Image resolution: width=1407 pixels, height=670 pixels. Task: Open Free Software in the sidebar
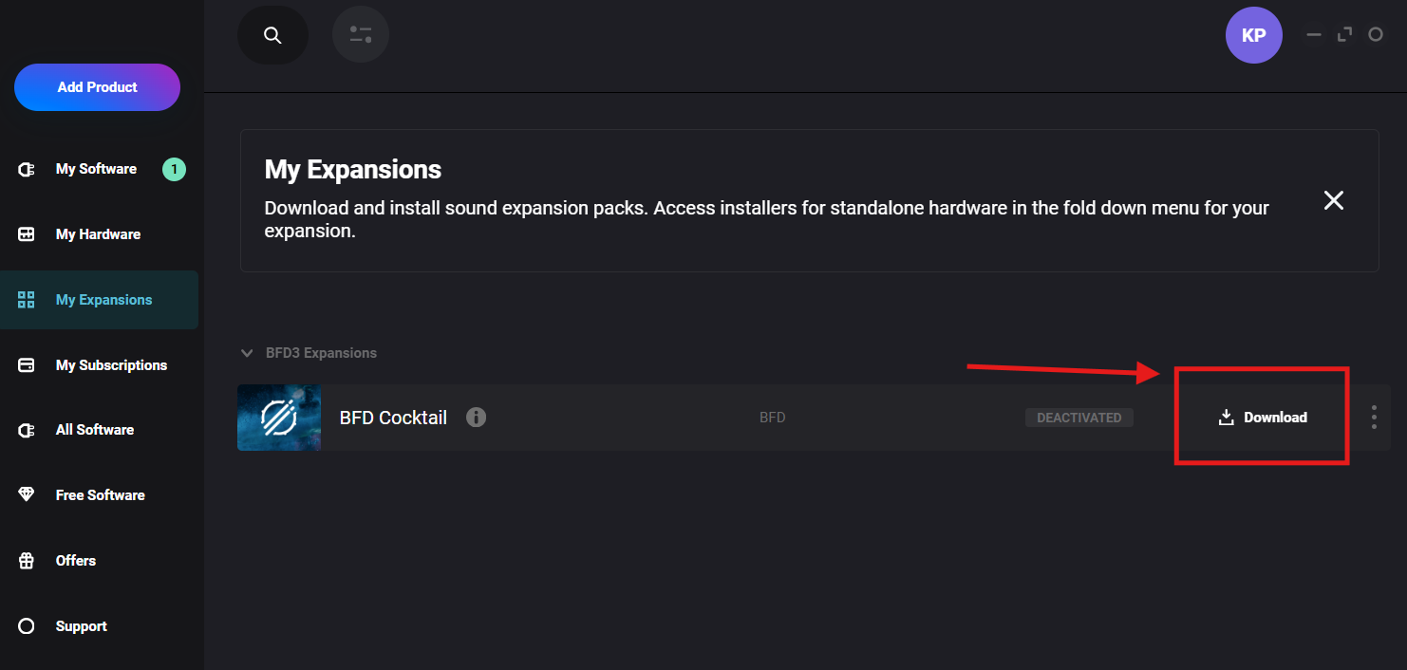(100, 495)
